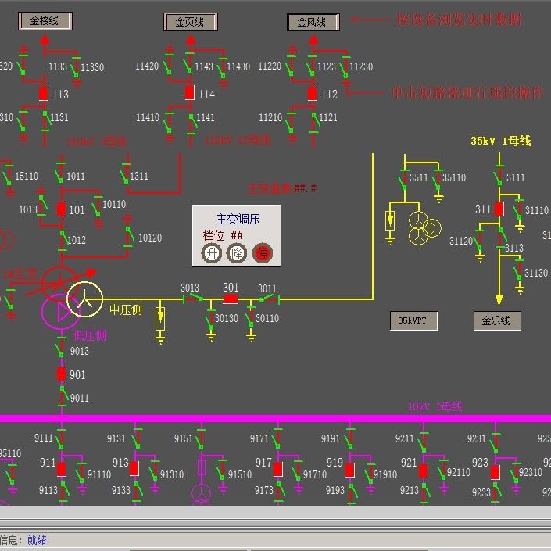Select circuit breaker 923

(x=496, y=472)
